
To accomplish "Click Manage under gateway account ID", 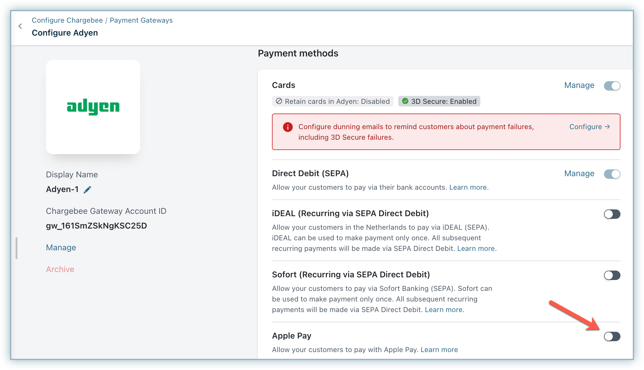I will 61,248.
